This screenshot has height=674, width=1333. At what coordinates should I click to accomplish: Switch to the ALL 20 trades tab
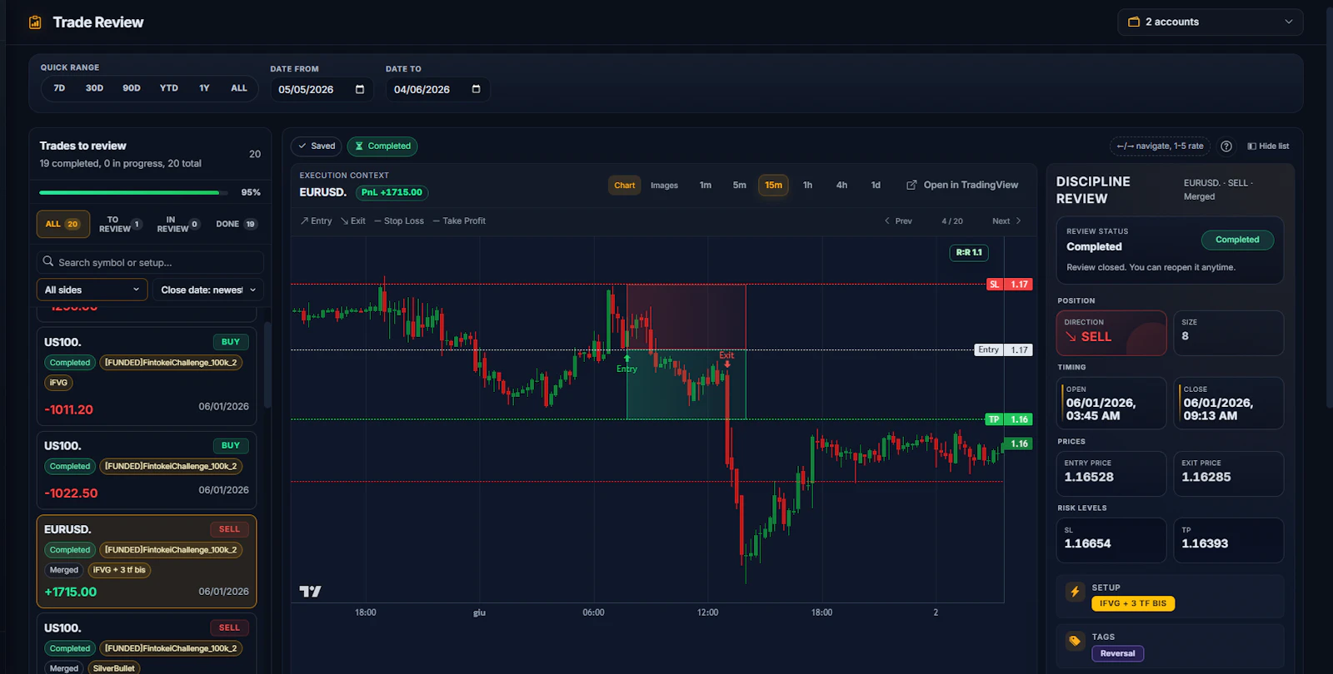click(x=62, y=224)
